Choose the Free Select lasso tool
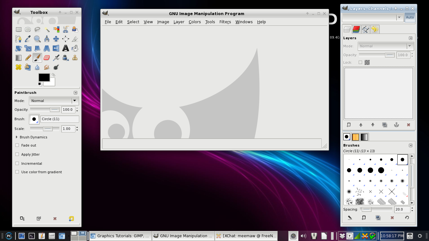 click(37, 29)
